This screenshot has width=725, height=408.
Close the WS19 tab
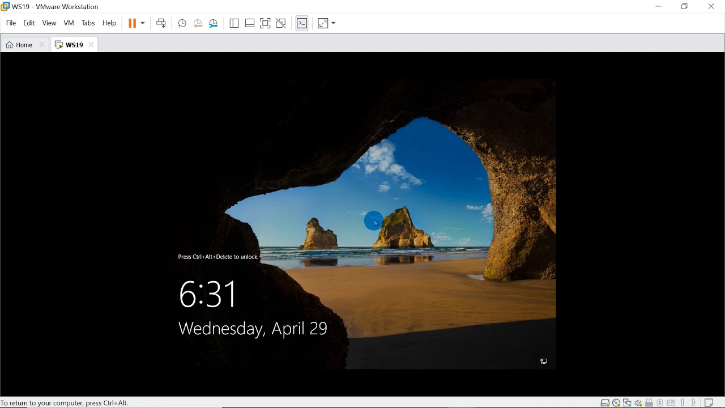coord(91,45)
